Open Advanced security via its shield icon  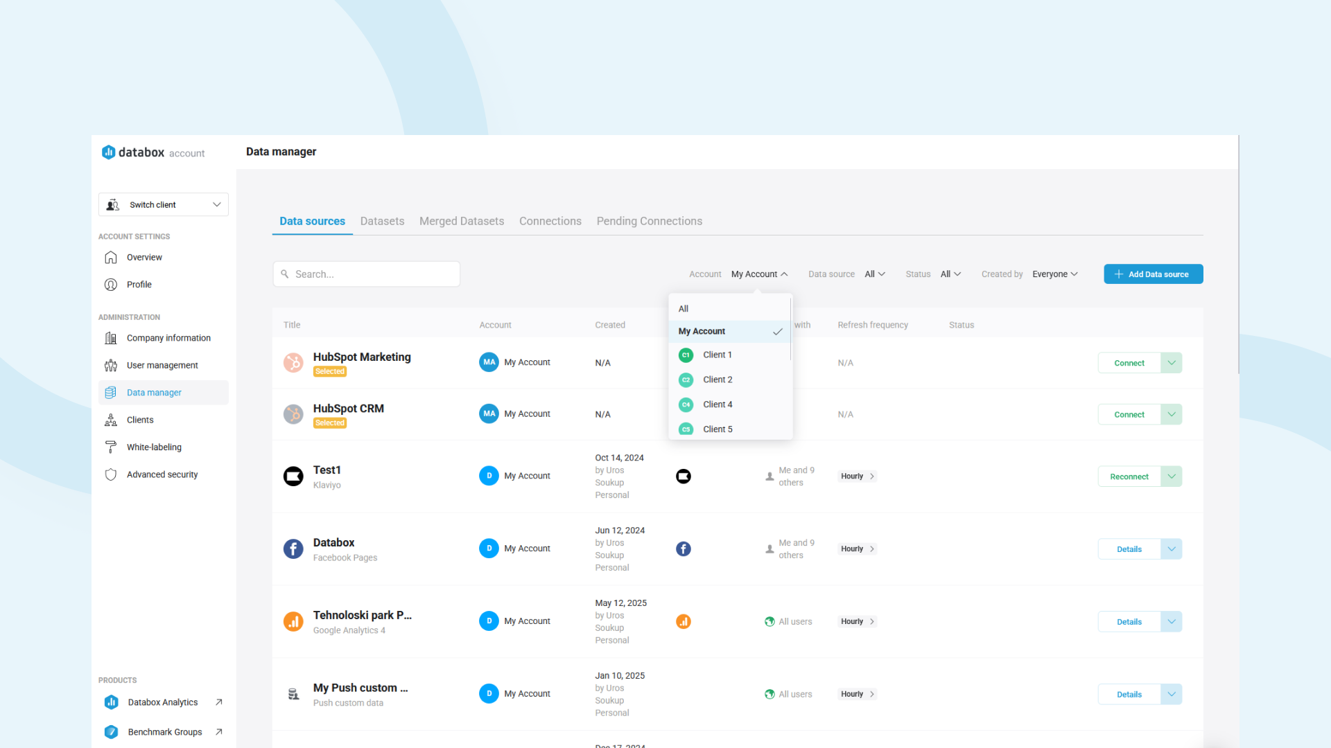111,474
